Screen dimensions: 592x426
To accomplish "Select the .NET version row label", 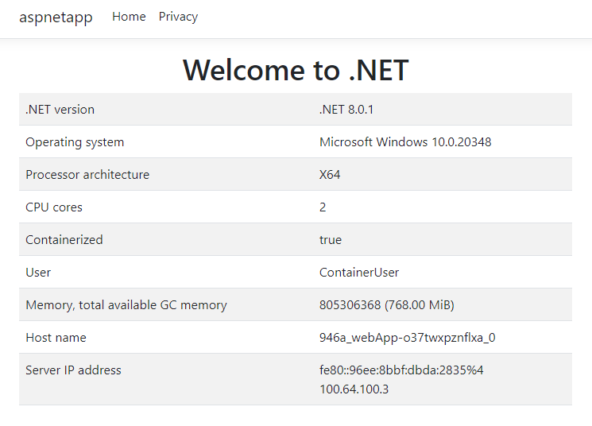I will (60, 110).
